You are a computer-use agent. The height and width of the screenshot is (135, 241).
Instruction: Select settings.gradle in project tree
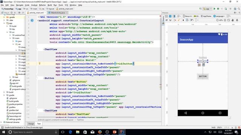click(14, 119)
